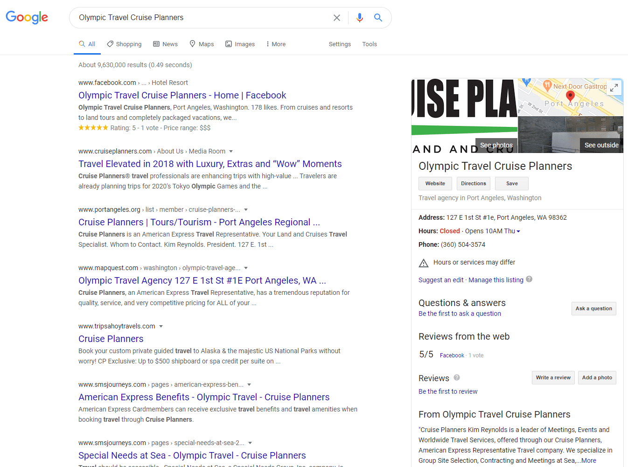Click Be the first to ask a question
This screenshot has width=628, height=467.
tap(460, 314)
